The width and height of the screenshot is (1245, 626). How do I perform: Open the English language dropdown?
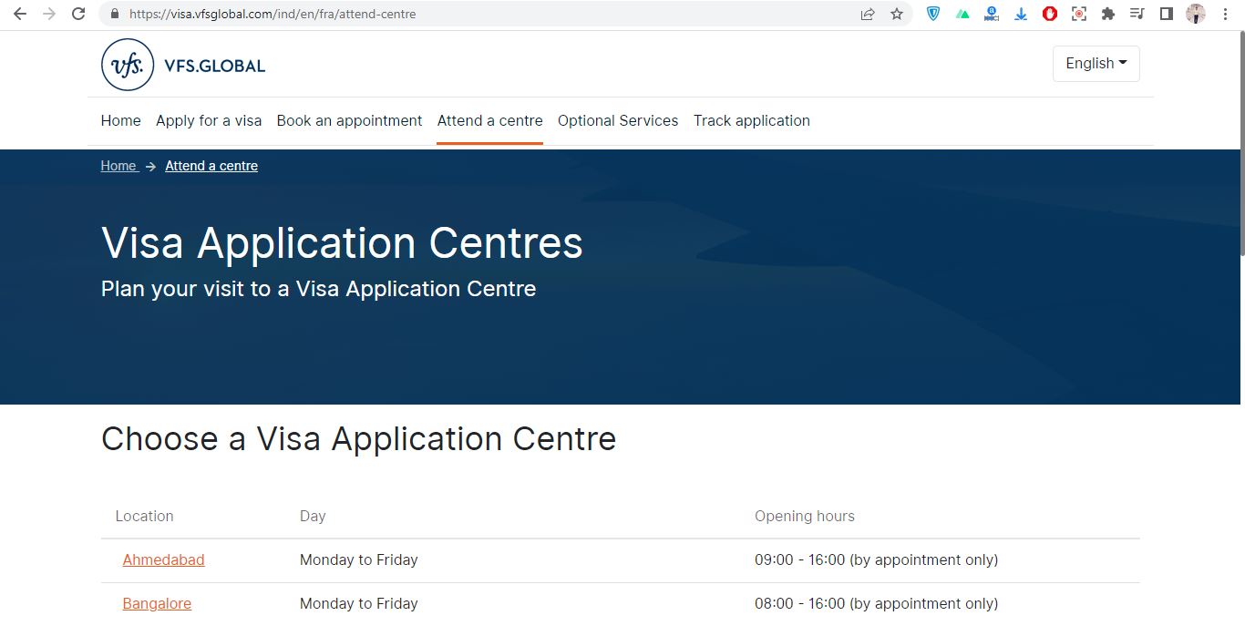1096,64
